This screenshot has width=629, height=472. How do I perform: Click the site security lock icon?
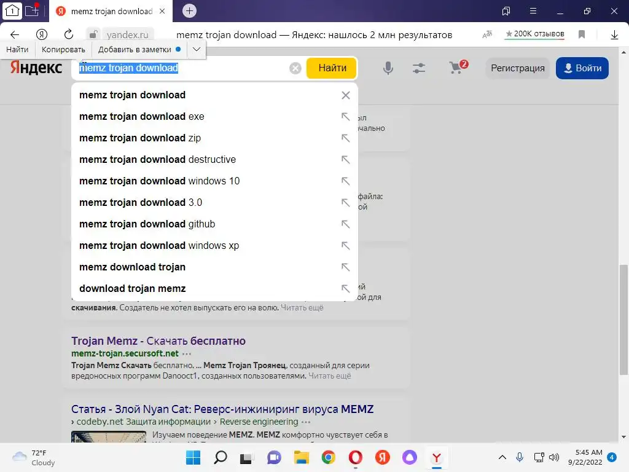click(x=93, y=34)
